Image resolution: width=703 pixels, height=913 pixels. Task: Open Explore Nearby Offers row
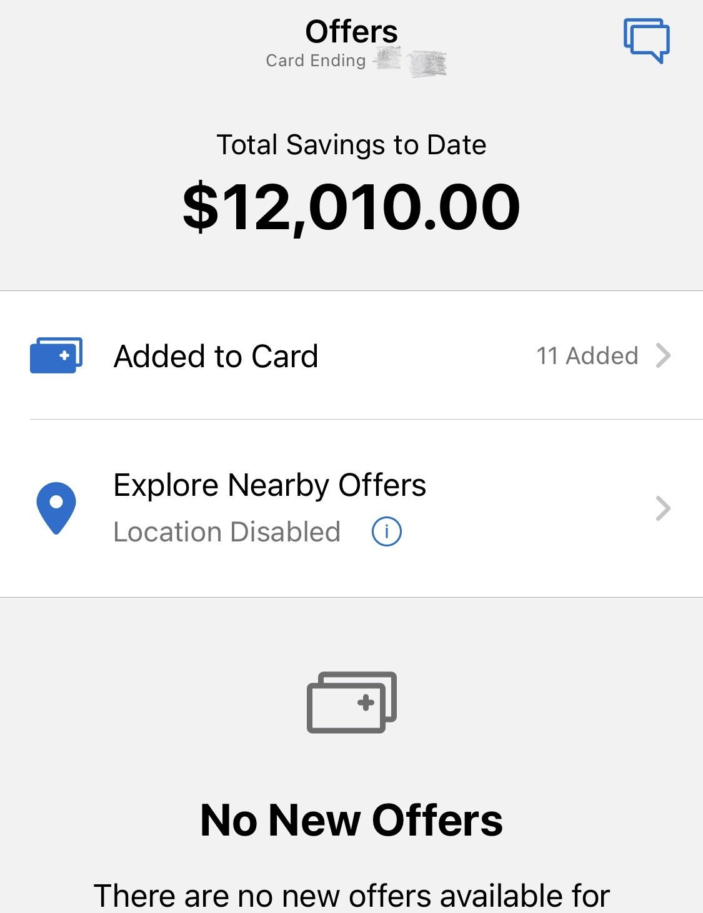(351, 508)
